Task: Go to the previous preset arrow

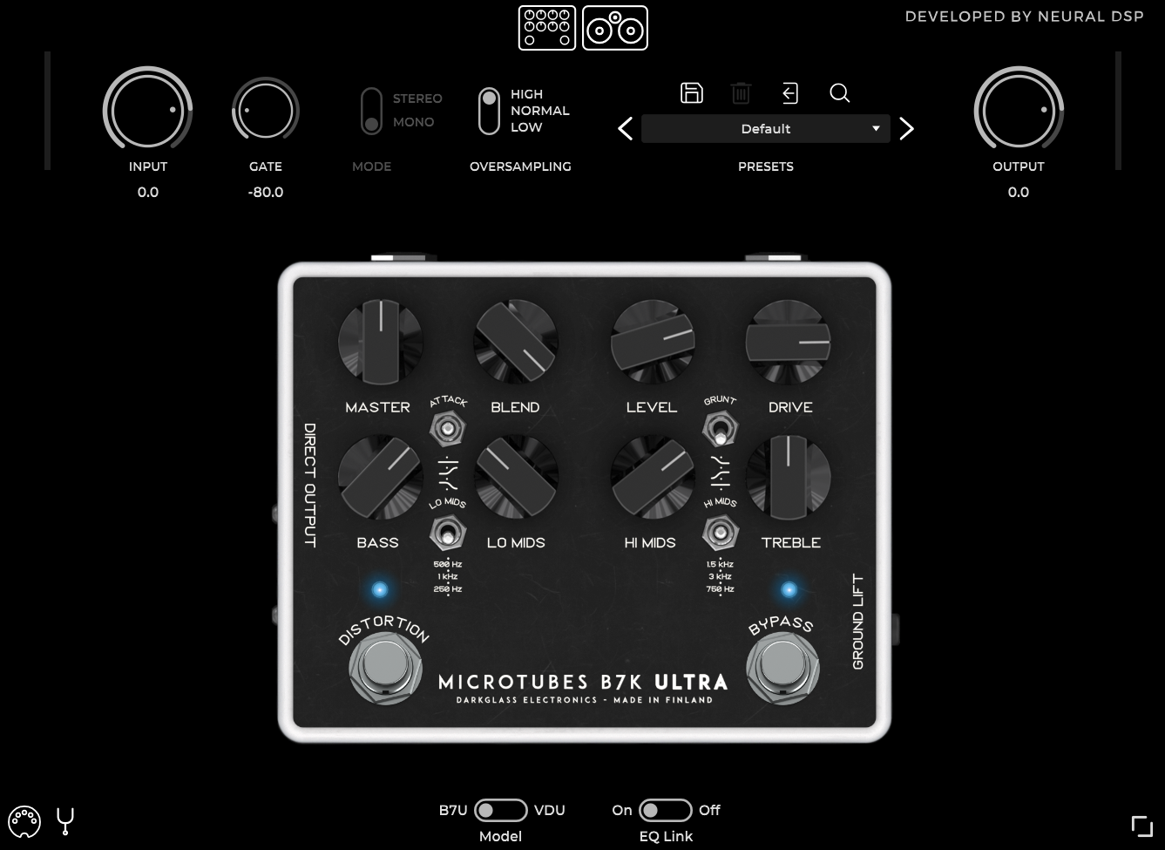Action: click(626, 129)
